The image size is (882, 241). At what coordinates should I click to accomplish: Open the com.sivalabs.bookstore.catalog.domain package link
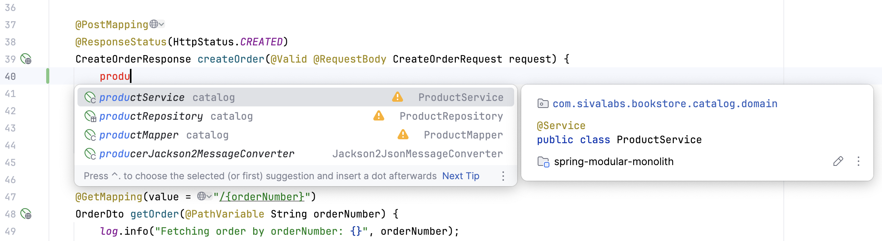(664, 104)
